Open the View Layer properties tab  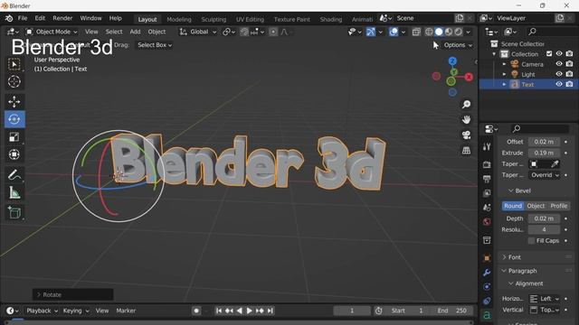[487, 193]
